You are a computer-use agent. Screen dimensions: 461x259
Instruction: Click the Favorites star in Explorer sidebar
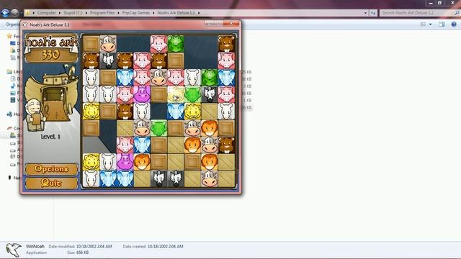(x=9, y=36)
